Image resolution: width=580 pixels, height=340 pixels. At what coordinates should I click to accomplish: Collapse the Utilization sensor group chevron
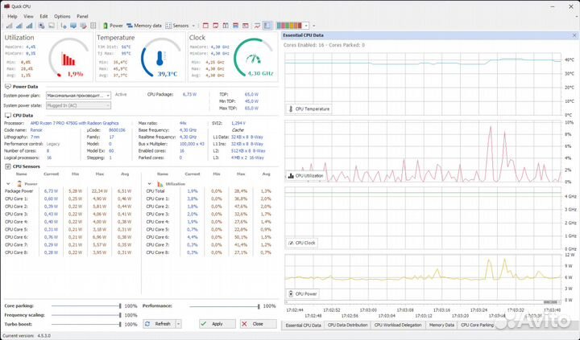(150, 184)
